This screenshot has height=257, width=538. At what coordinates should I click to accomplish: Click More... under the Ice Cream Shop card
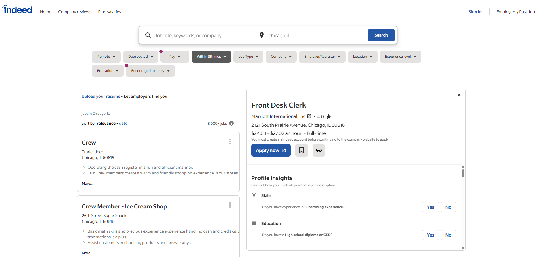click(87, 253)
